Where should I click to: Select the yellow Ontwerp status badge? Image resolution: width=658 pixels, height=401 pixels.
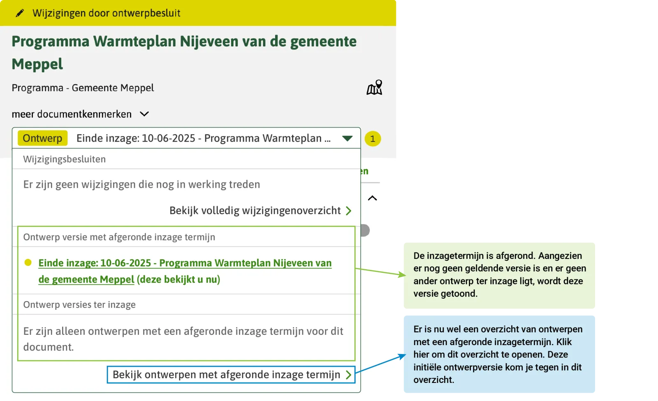pos(42,138)
